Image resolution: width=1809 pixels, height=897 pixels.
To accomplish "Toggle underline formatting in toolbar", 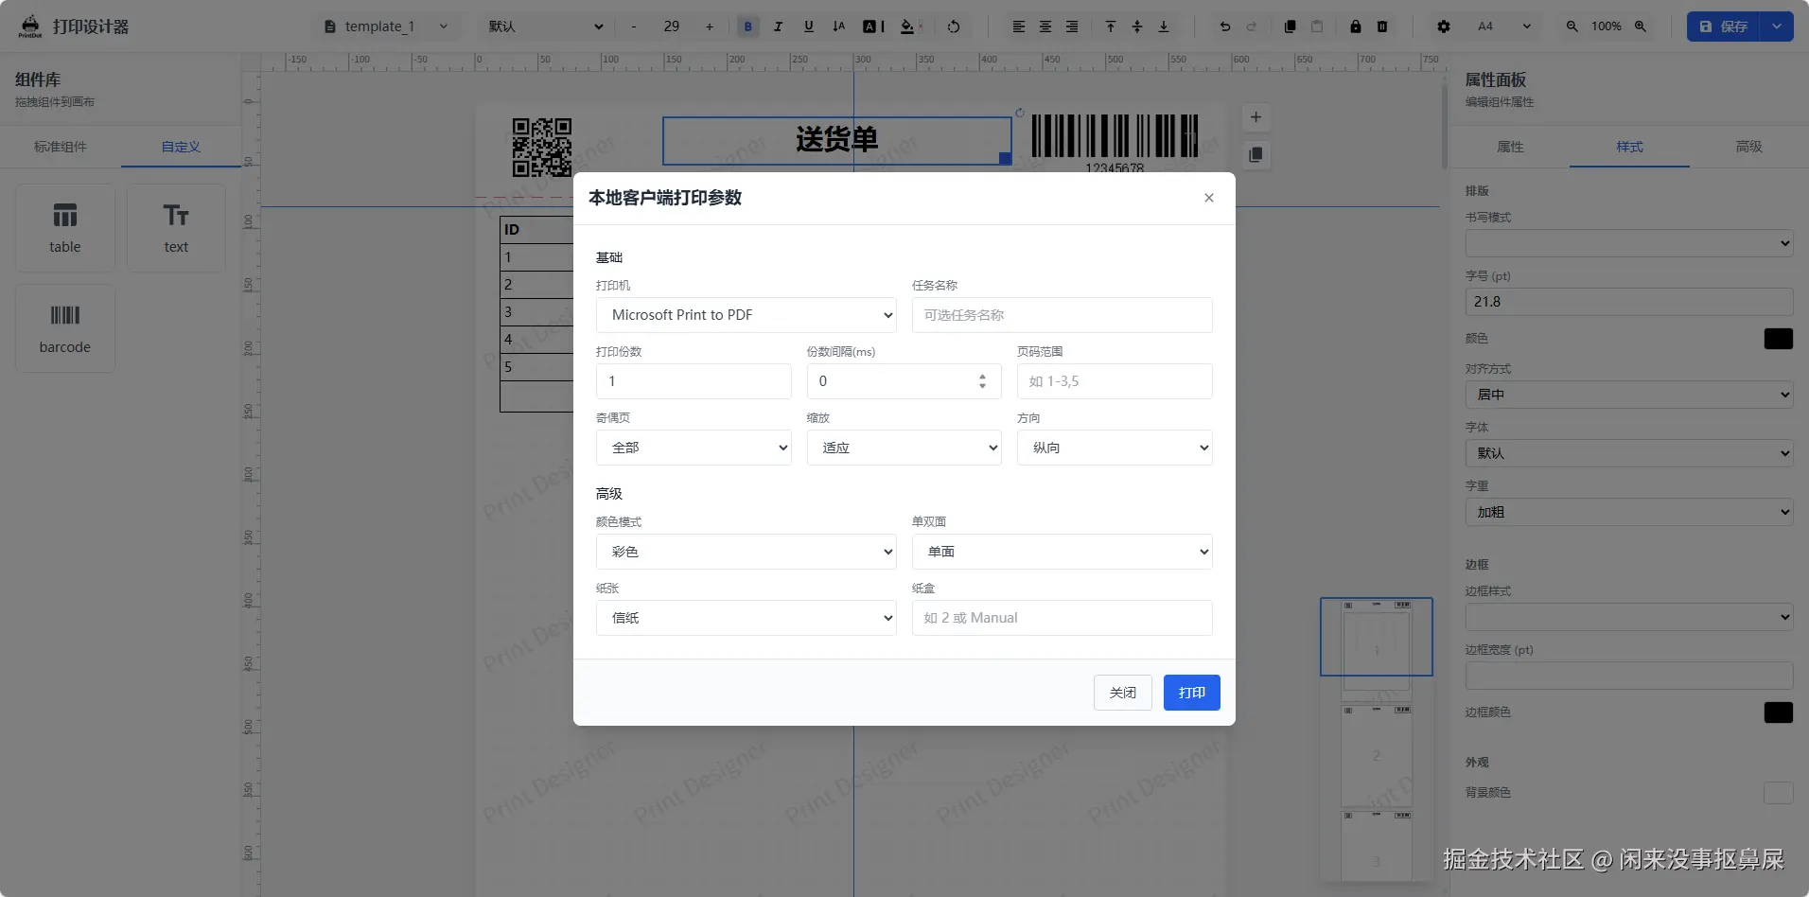I will coord(808,26).
